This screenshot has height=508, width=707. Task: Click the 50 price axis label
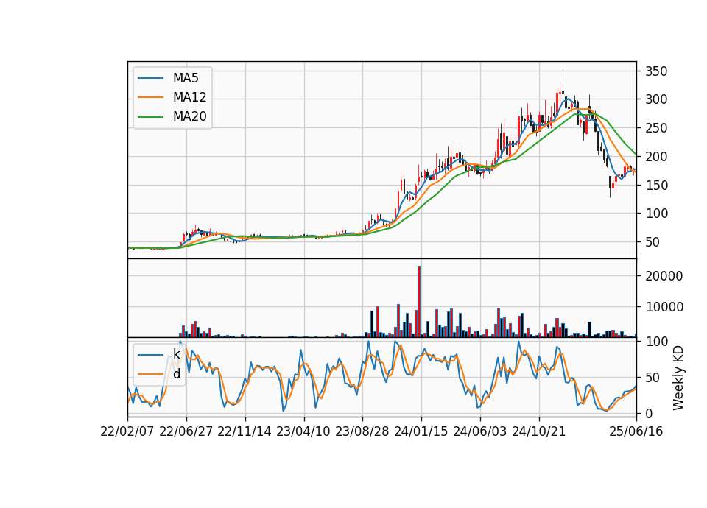(x=653, y=242)
